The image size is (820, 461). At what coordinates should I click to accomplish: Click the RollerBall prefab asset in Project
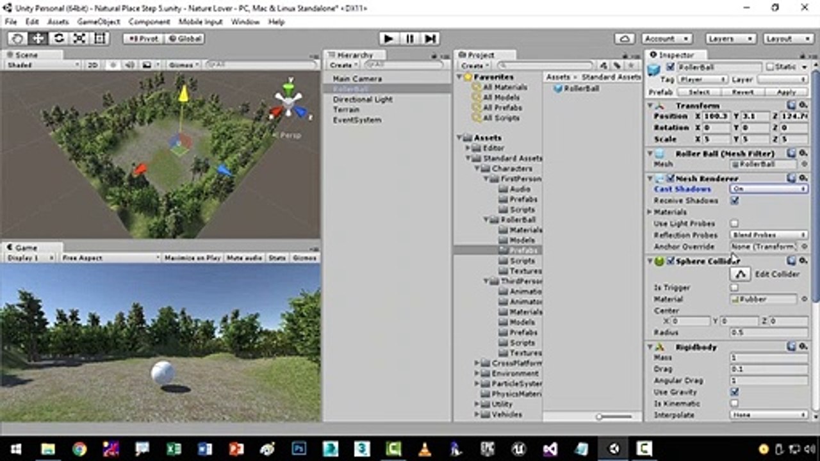tap(576, 88)
